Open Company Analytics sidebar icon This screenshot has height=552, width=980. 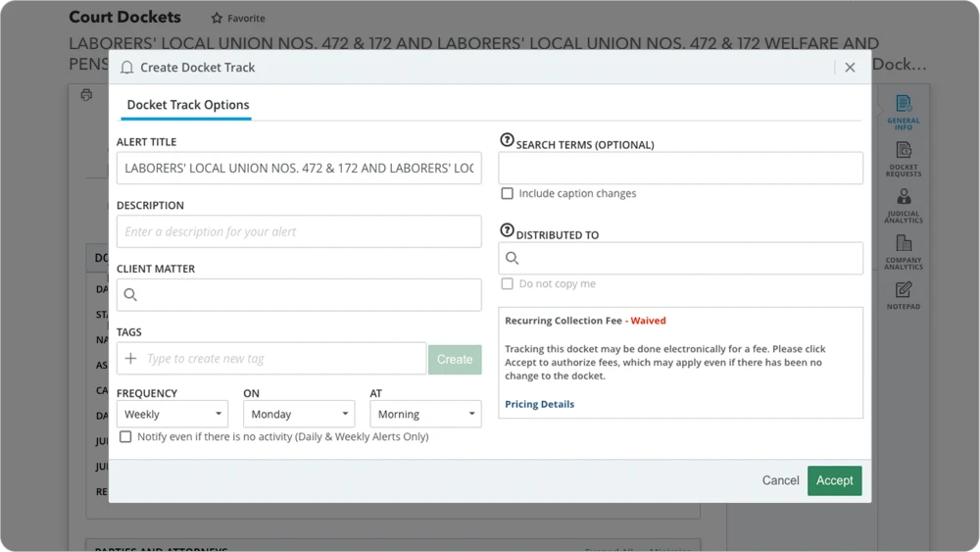pos(904,252)
